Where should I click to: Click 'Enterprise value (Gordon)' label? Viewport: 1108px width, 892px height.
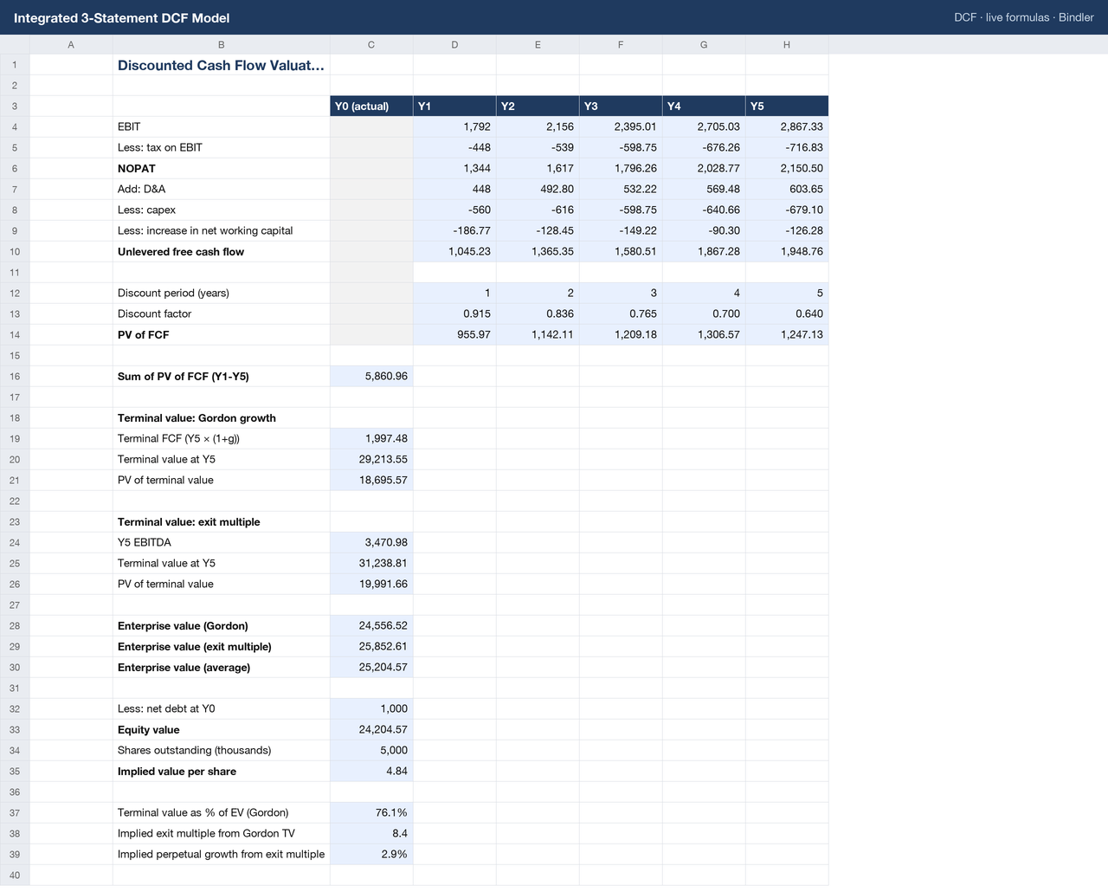click(x=221, y=626)
